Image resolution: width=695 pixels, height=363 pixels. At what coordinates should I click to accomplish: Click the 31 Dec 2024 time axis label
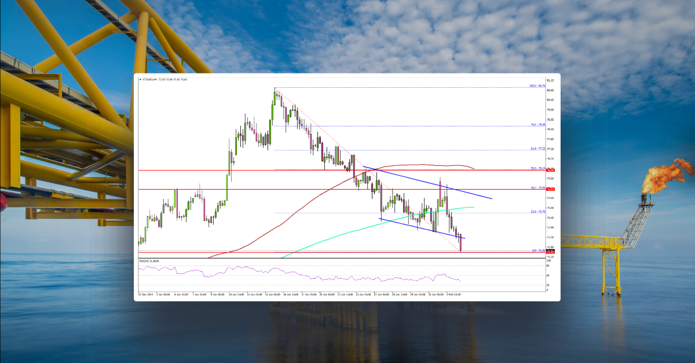tap(144, 294)
